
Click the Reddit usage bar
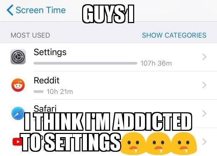click(38, 92)
